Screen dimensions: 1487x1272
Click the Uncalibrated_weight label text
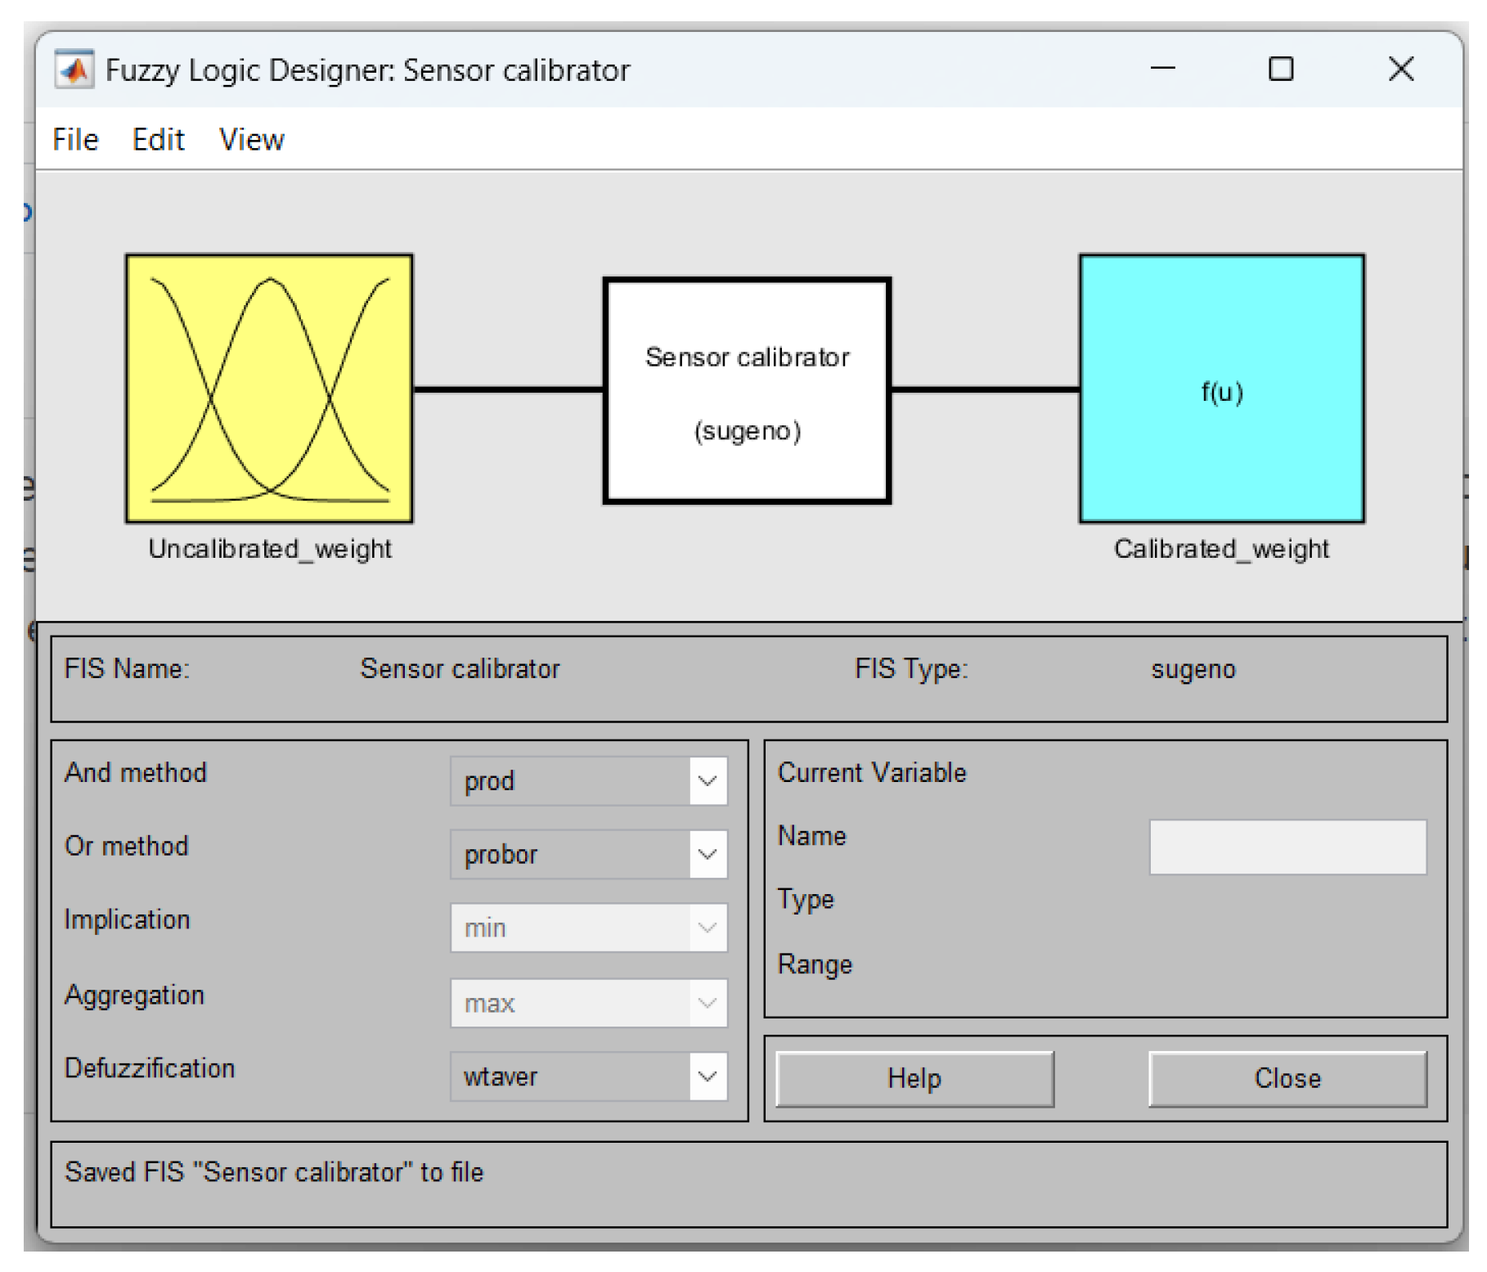coord(270,549)
